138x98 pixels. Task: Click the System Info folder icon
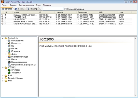pyautogui.click(x=6, y=38)
